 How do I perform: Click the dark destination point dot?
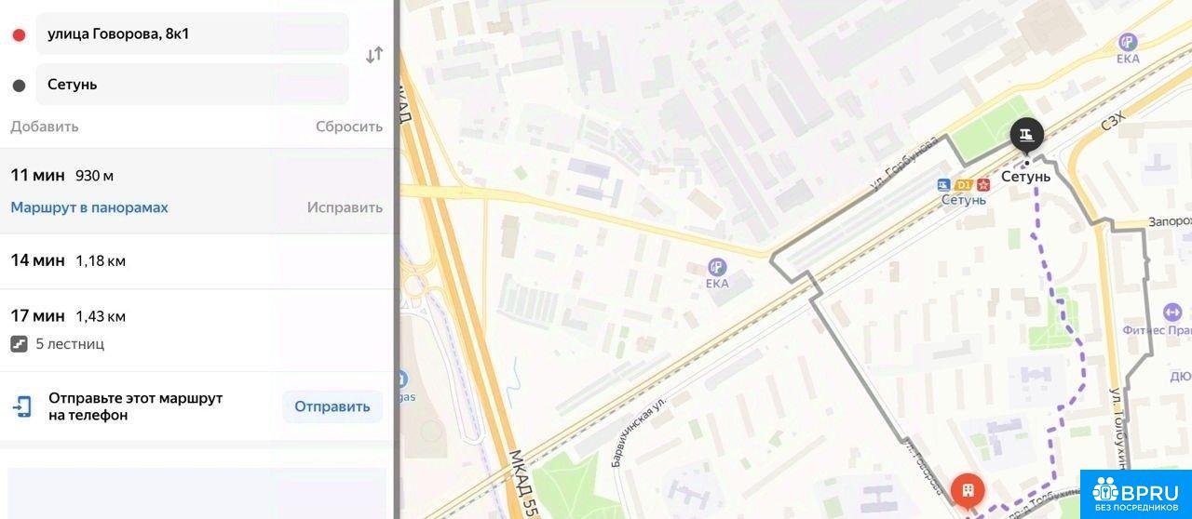19,86
